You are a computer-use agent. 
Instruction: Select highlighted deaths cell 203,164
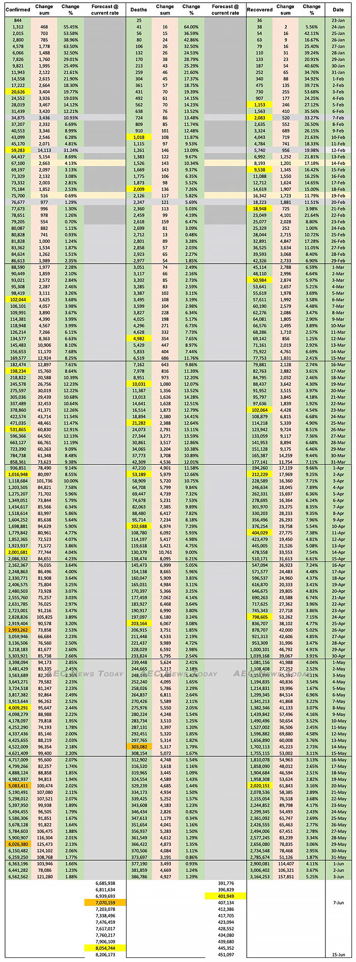pos(139,624)
